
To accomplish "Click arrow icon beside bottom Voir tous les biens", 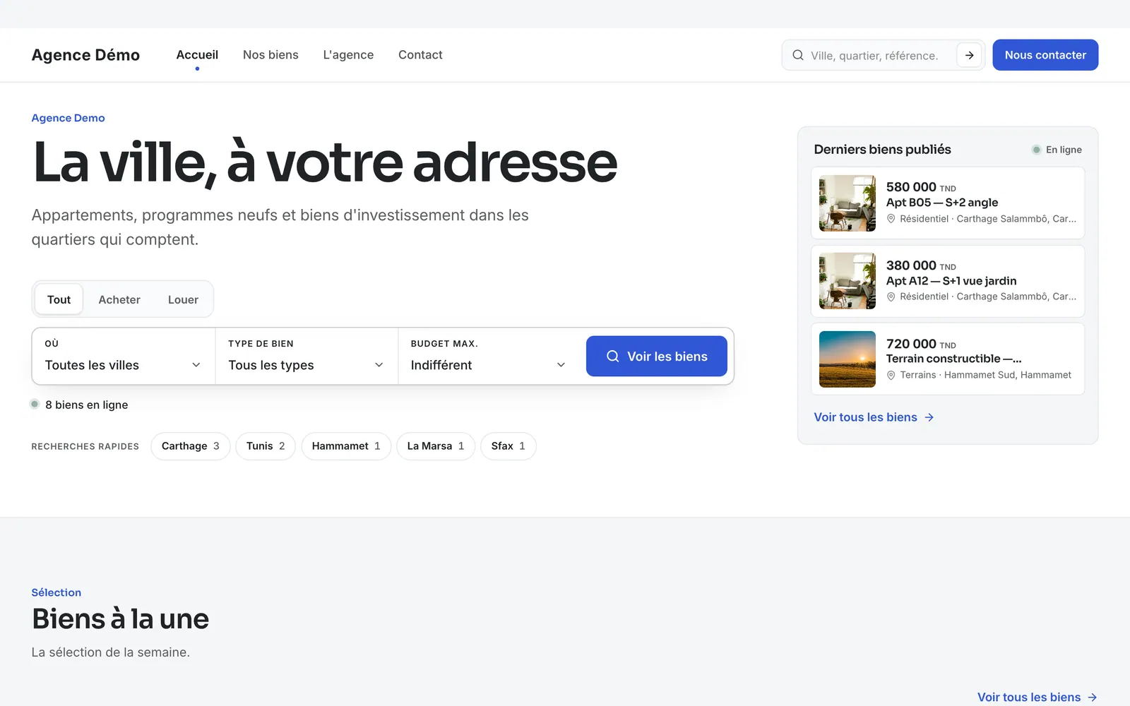I will pos(1093,698).
